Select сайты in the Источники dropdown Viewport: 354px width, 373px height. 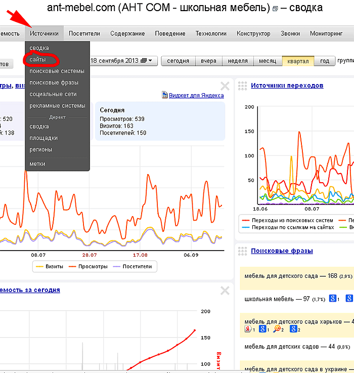tap(37, 60)
